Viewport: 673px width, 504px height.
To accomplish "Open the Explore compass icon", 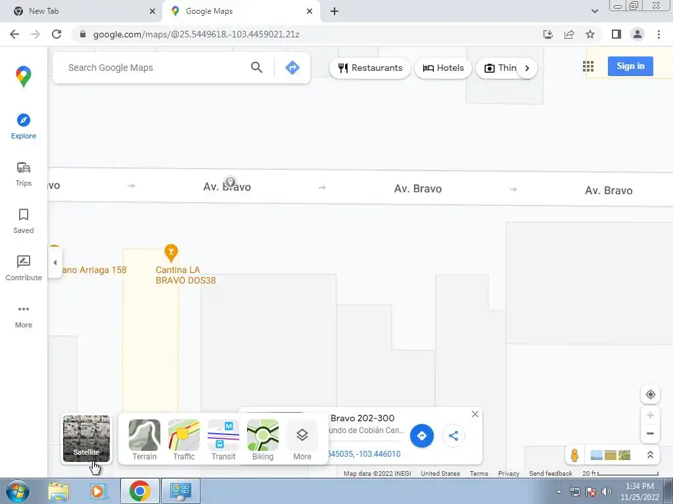I will pyautogui.click(x=24, y=120).
